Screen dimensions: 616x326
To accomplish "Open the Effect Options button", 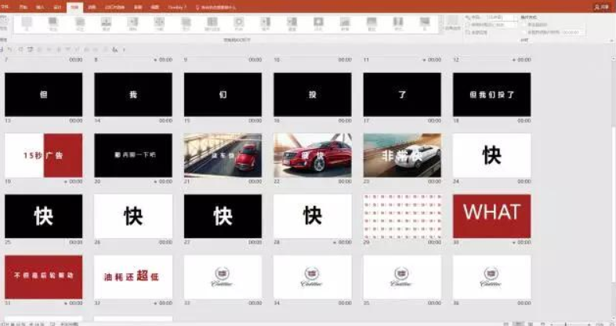I will (x=452, y=24).
